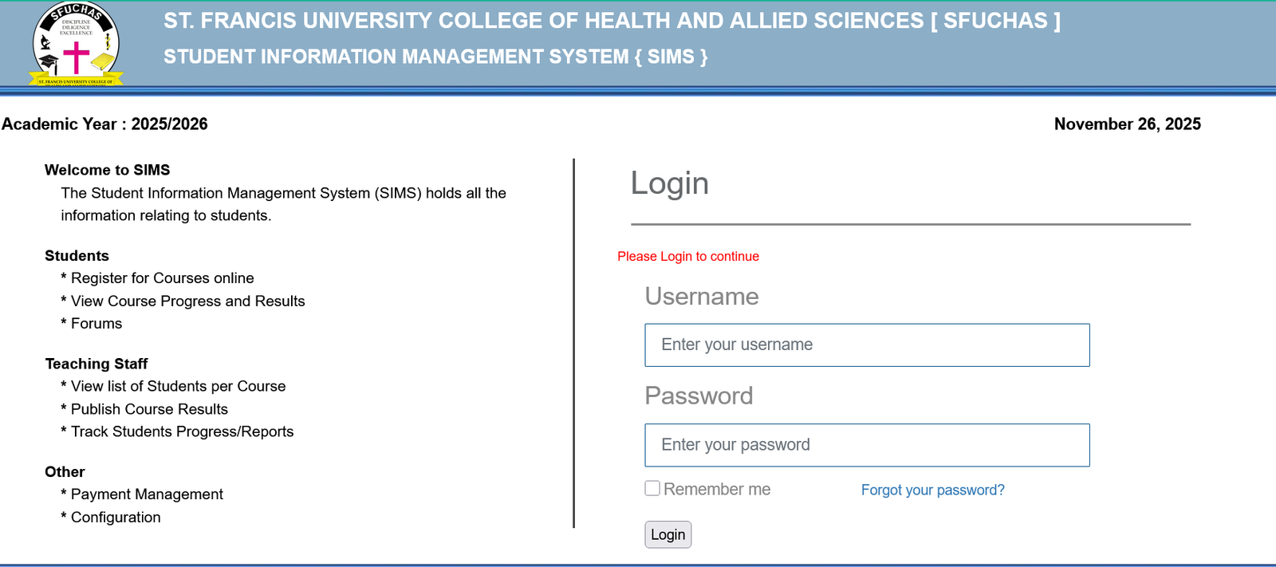Image resolution: width=1276 pixels, height=567 pixels.
Task: Choose View Course Progress and Results
Action: click(187, 301)
